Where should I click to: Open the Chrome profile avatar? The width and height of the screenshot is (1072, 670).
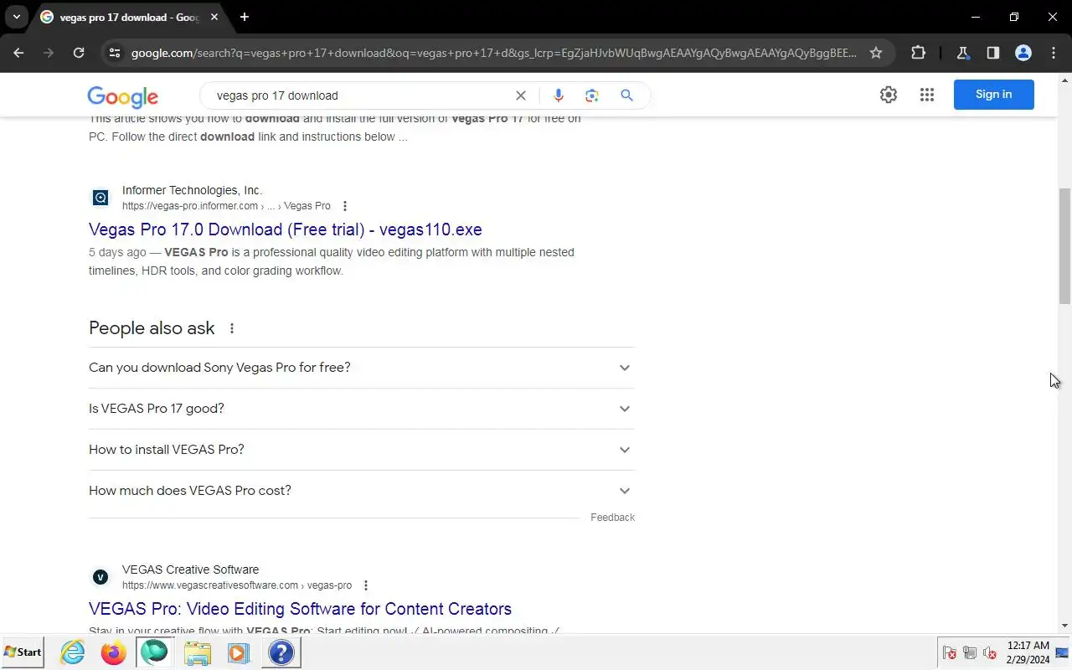[1023, 53]
